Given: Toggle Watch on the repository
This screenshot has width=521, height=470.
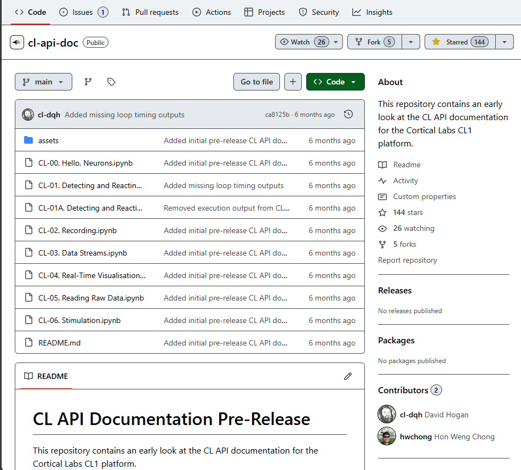Looking at the screenshot, I should click(305, 42).
